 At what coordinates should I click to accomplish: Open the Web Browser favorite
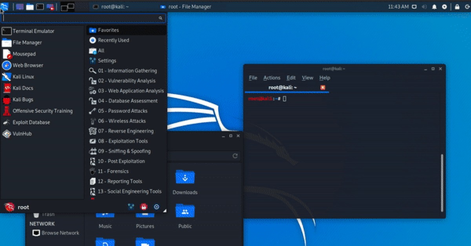(27, 65)
